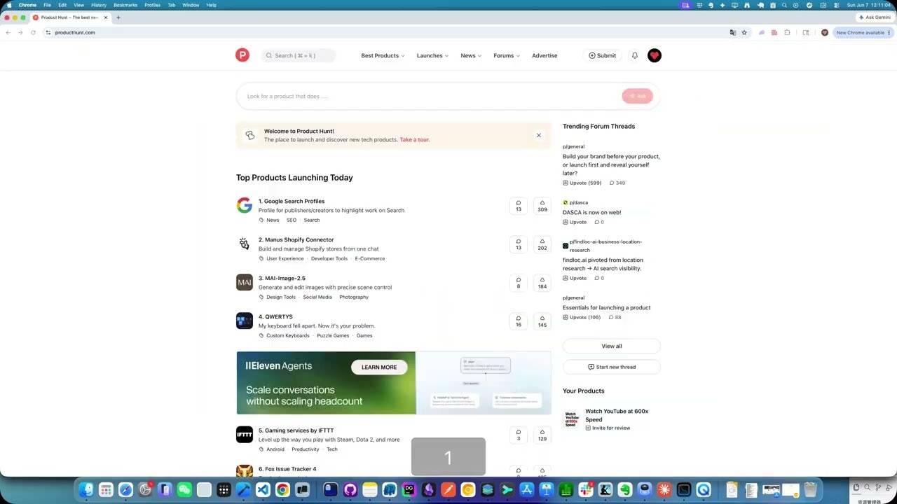Open the Window menu
This screenshot has height=504, width=897.
[x=191, y=5]
